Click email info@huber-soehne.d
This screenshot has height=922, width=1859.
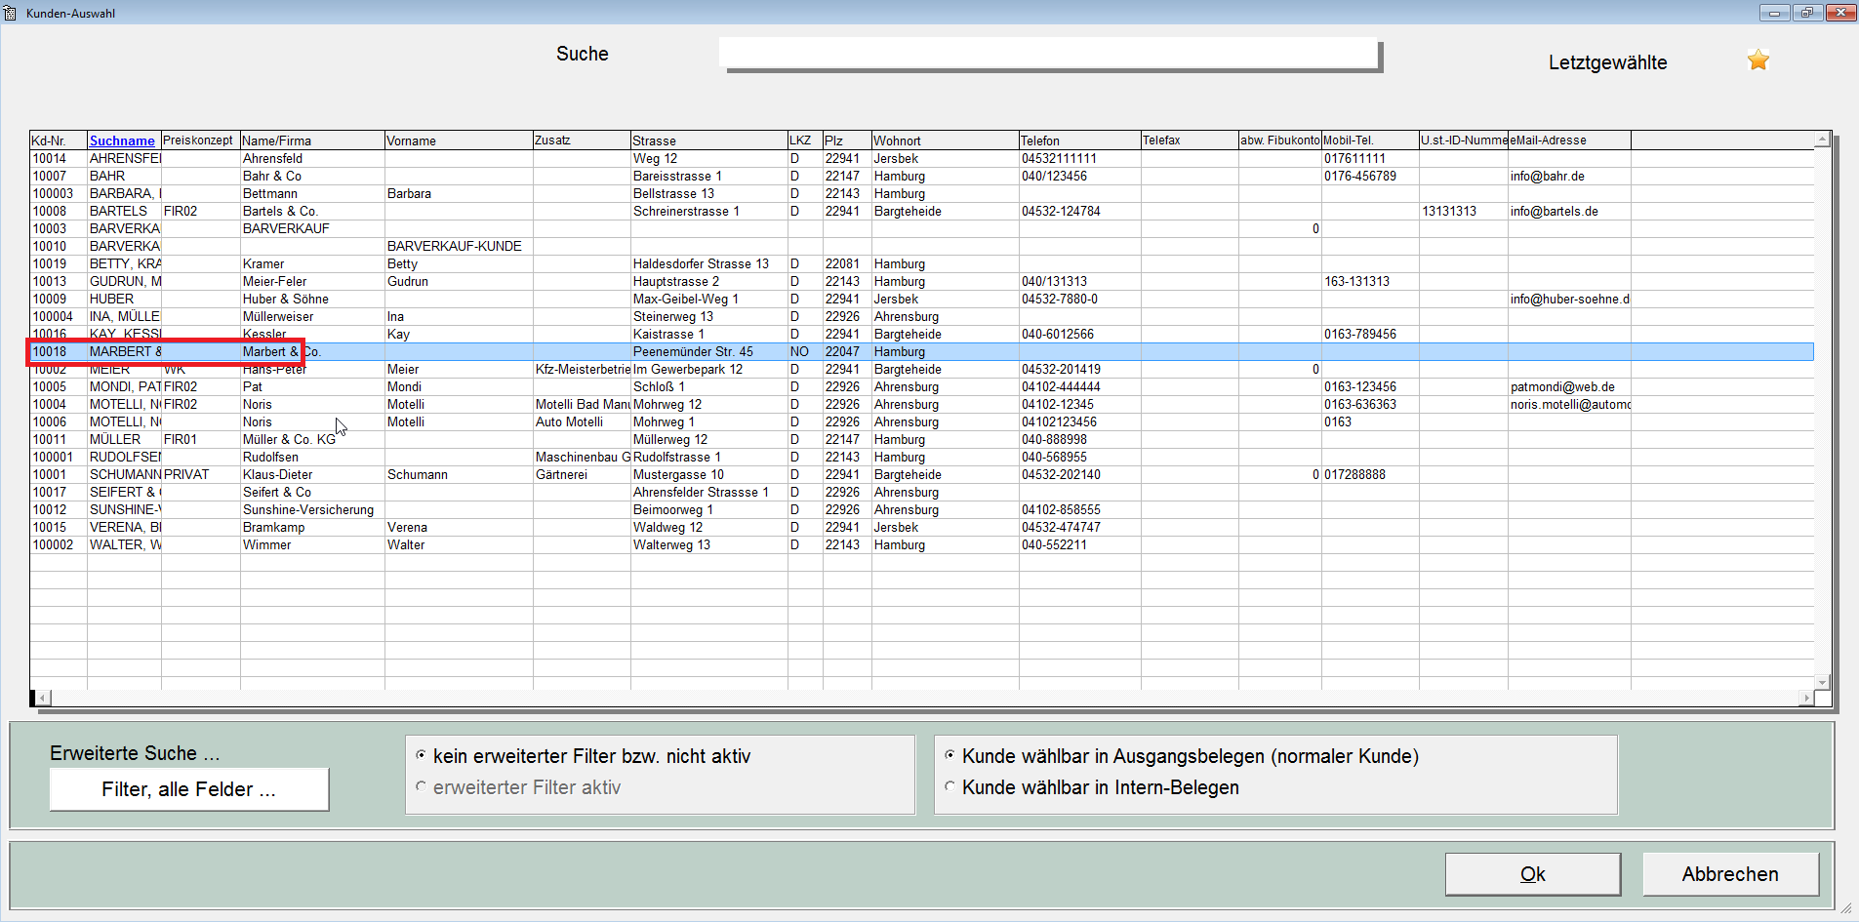tap(1570, 299)
